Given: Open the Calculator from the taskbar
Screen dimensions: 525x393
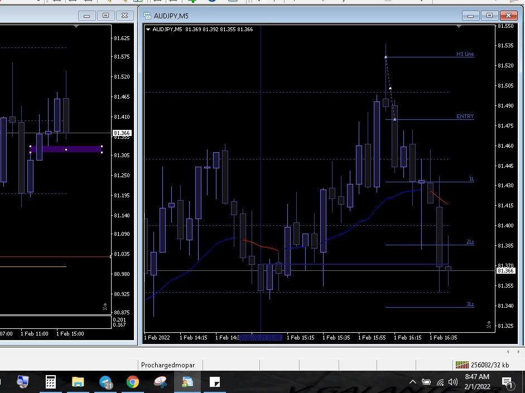Looking at the screenshot, I should pos(50,382).
